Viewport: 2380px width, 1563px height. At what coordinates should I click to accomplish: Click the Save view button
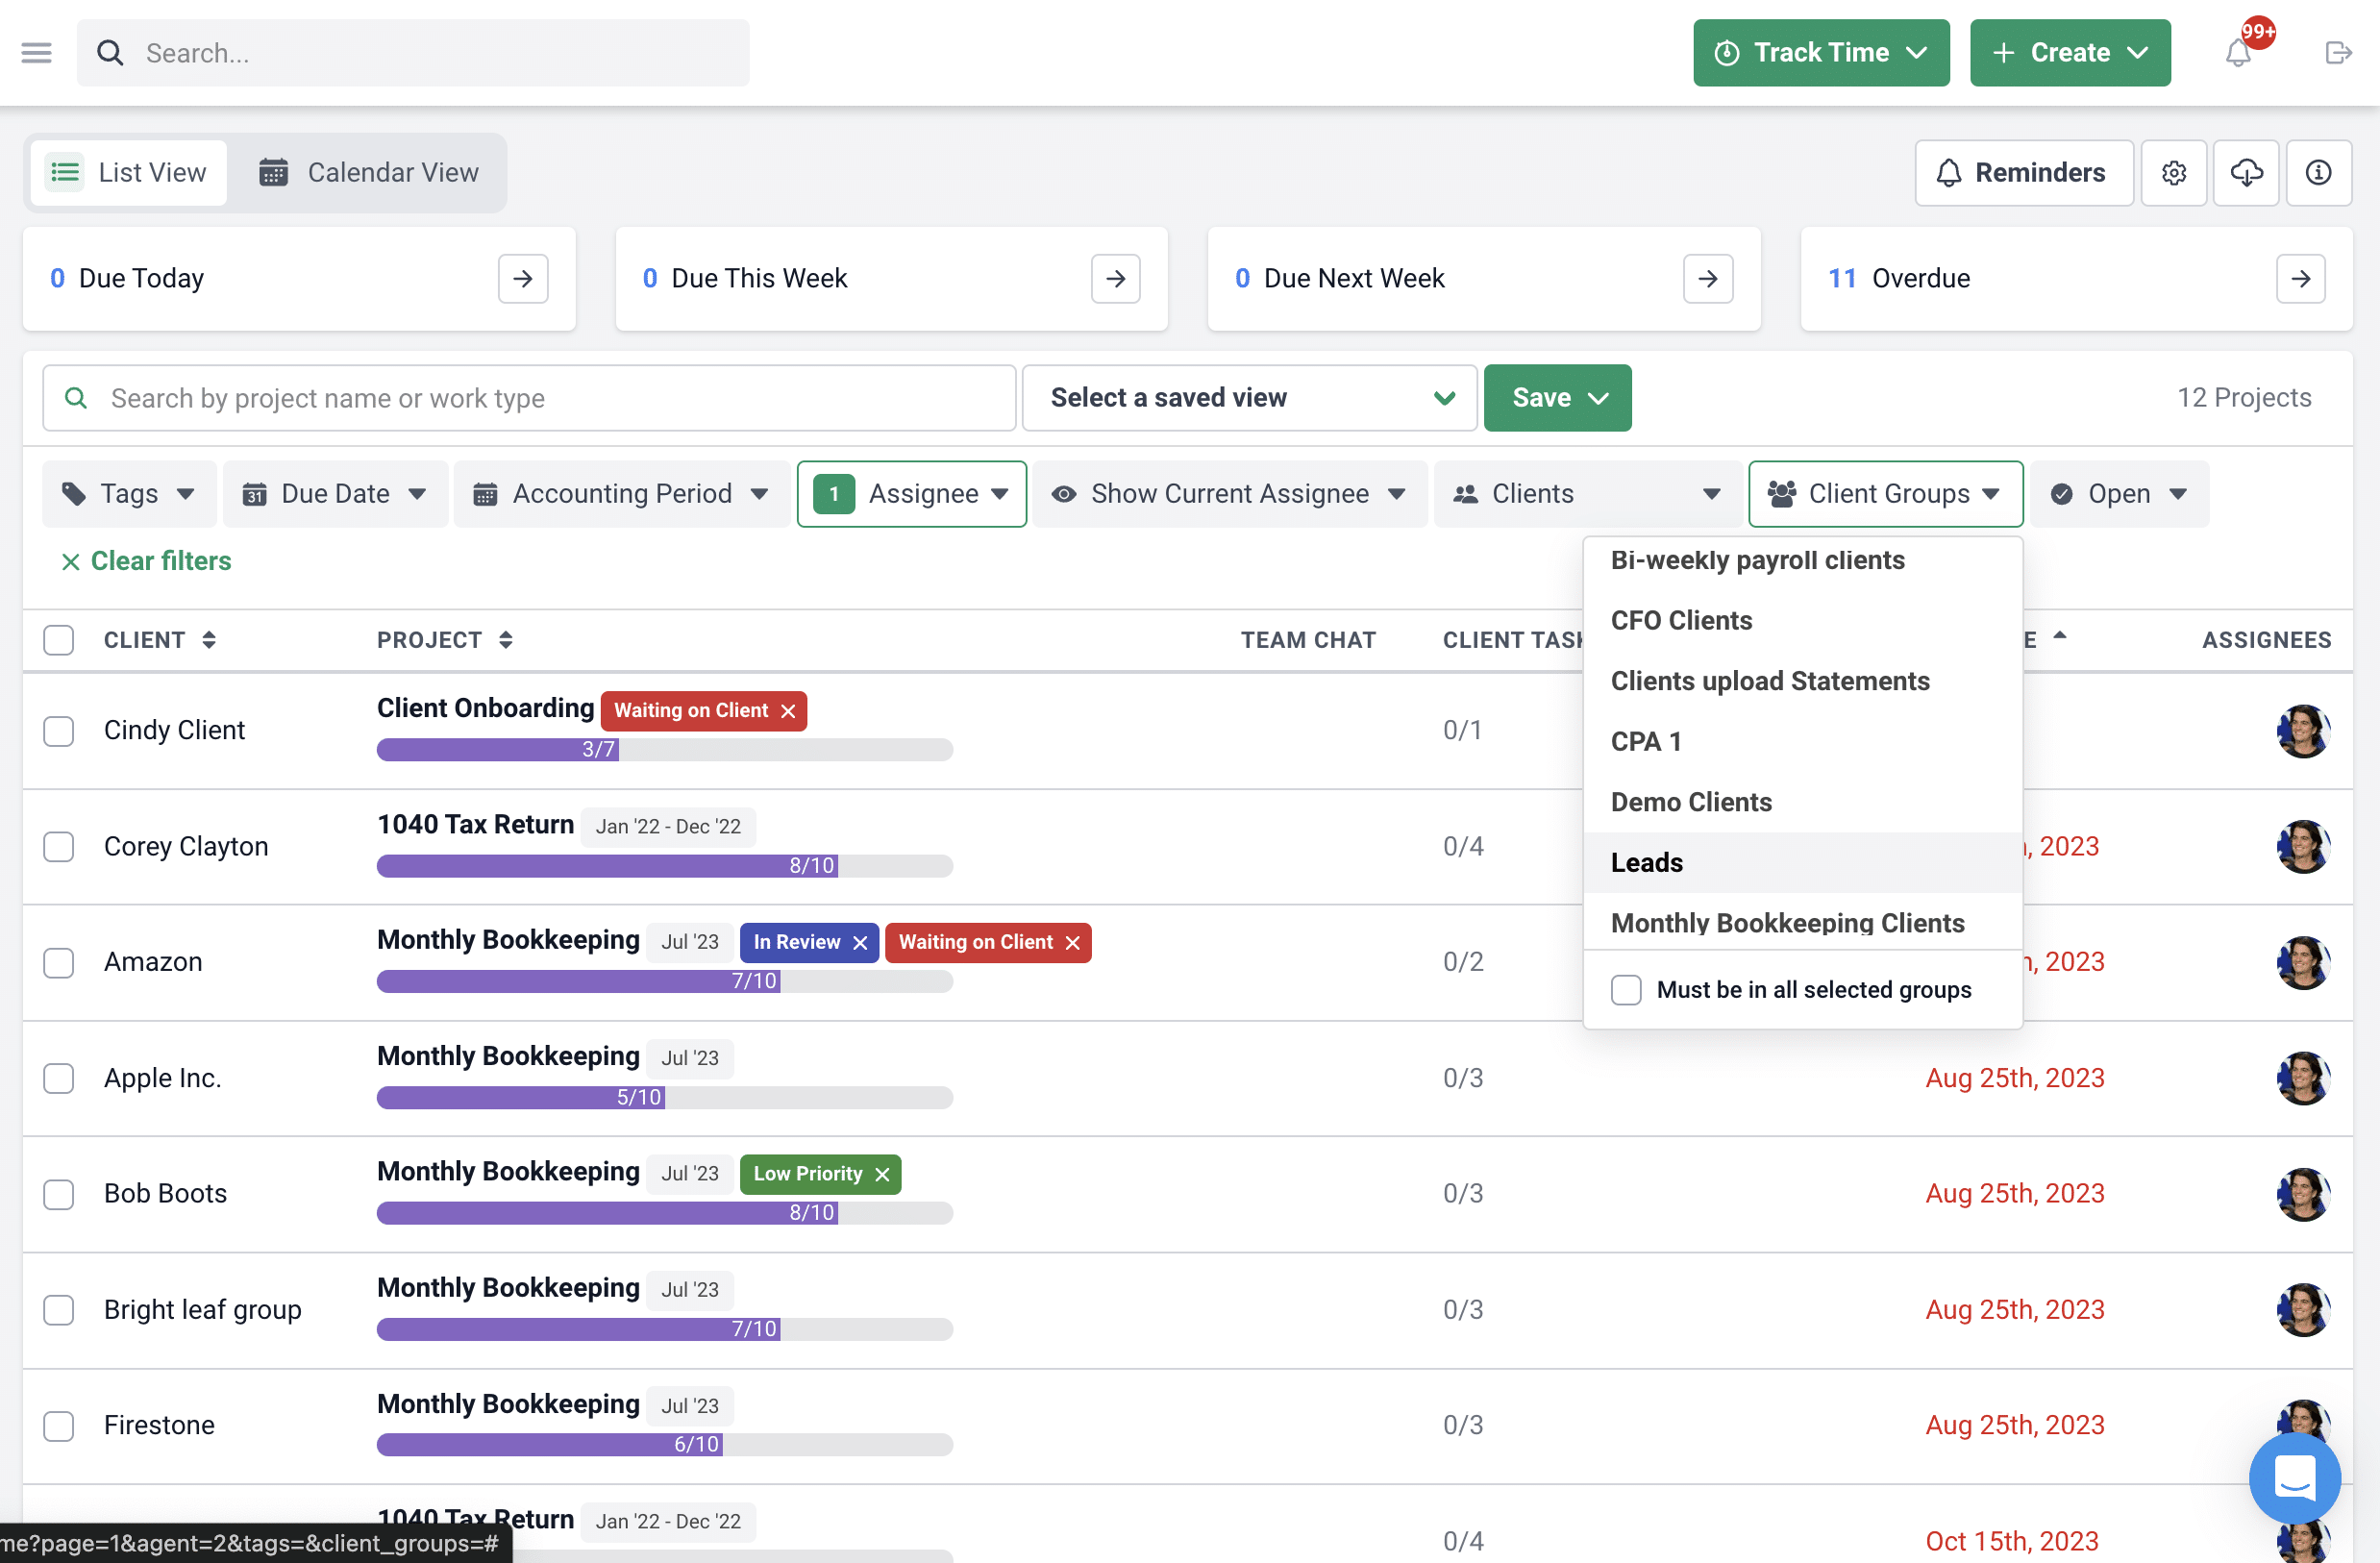[x=1557, y=398]
